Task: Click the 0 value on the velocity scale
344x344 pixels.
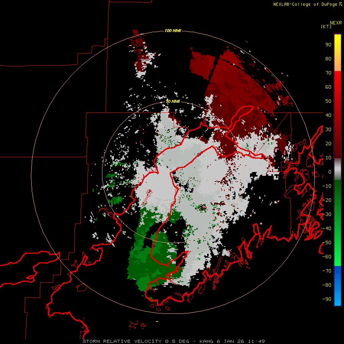Action: point(330,172)
